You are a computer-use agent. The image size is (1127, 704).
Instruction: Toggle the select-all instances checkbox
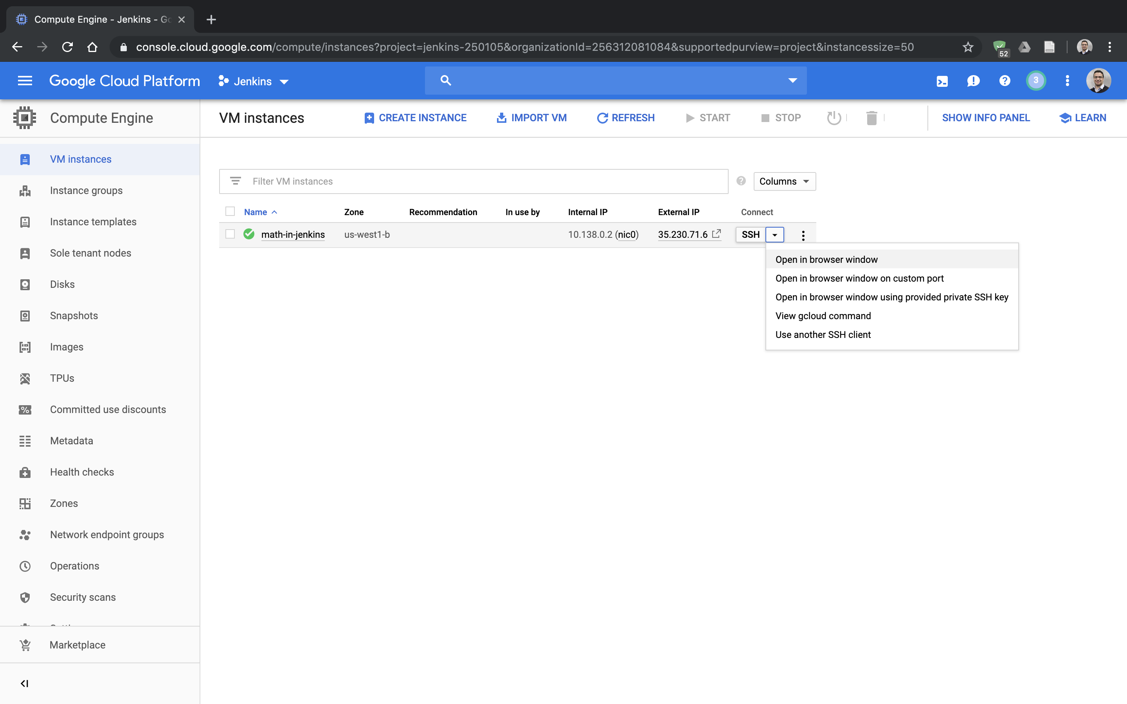(230, 211)
